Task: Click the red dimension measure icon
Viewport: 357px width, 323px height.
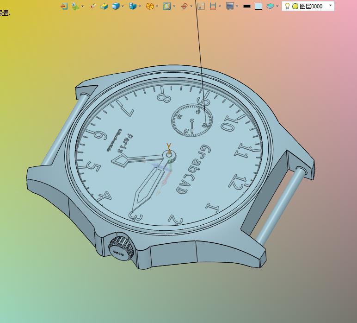Action: tap(213, 6)
